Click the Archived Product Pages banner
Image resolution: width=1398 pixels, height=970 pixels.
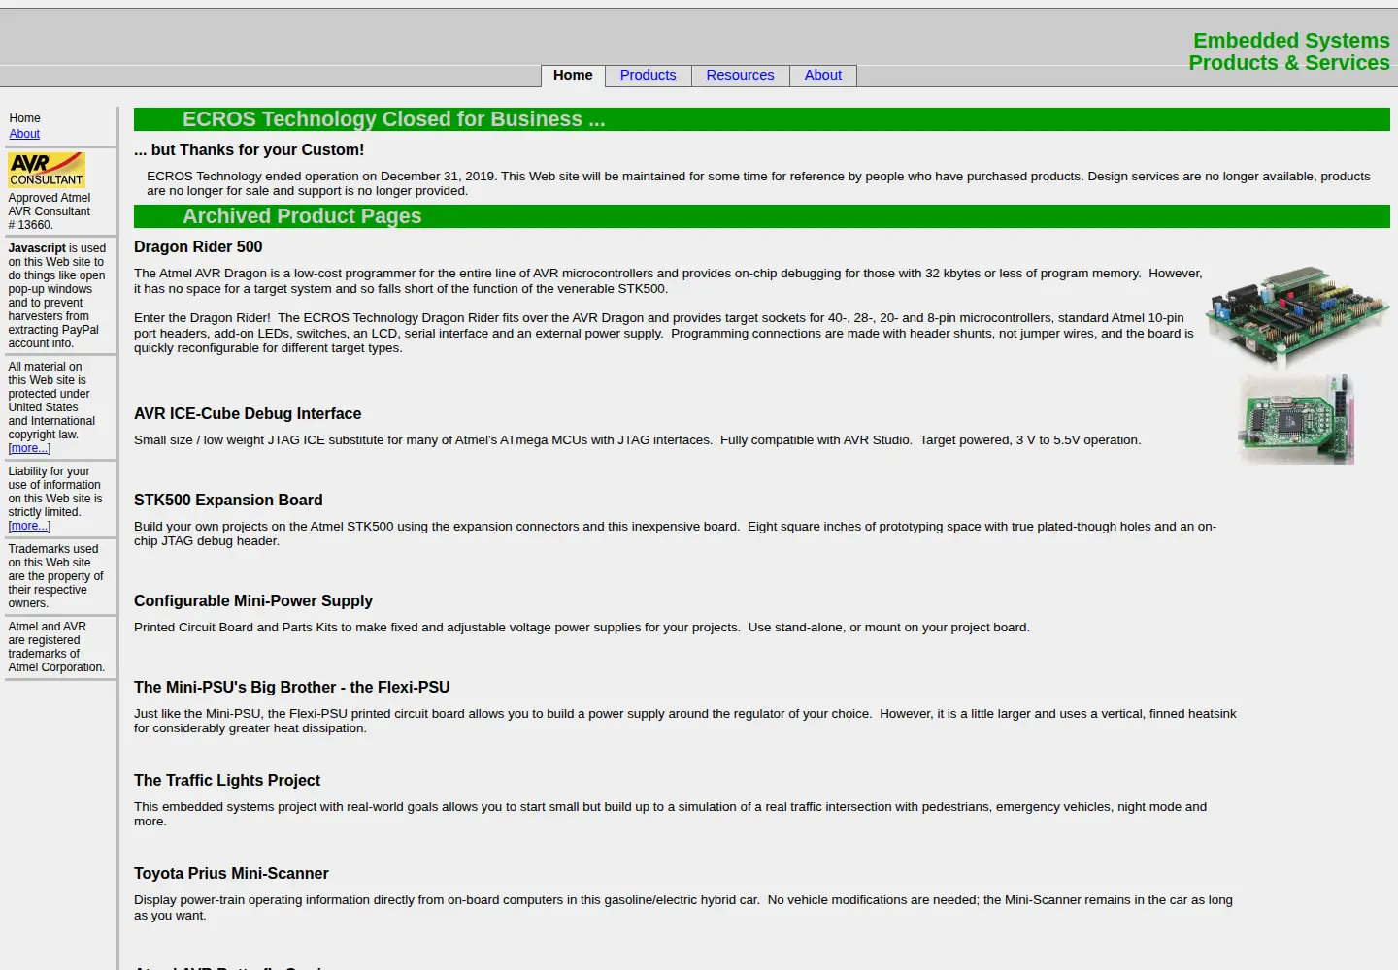point(762,216)
